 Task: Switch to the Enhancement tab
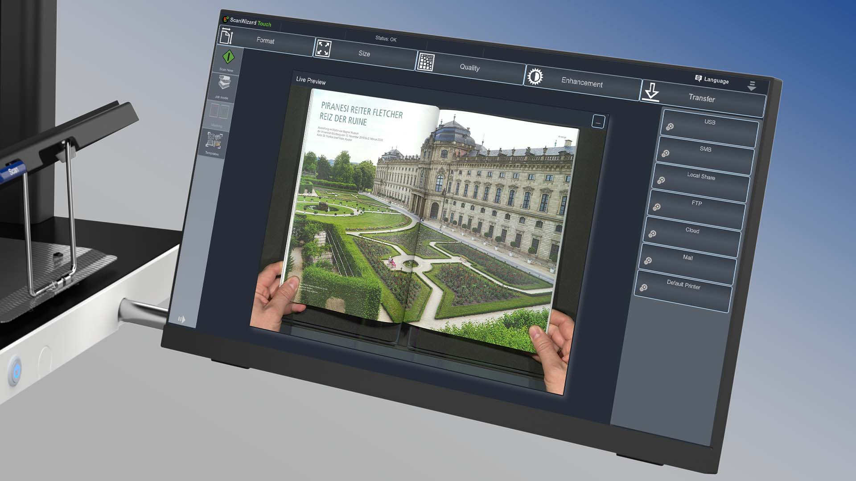click(x=581, y=82)
